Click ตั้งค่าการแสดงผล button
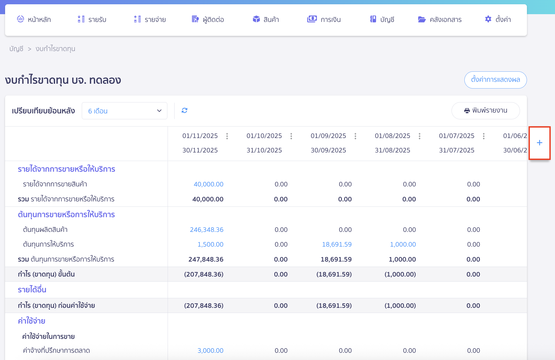The image size is (555, 360). coord(495,80)
